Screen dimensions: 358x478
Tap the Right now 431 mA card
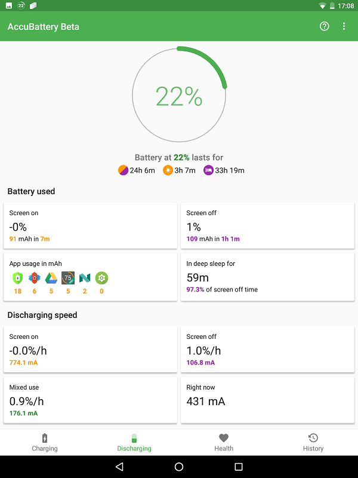click(267, 400)
